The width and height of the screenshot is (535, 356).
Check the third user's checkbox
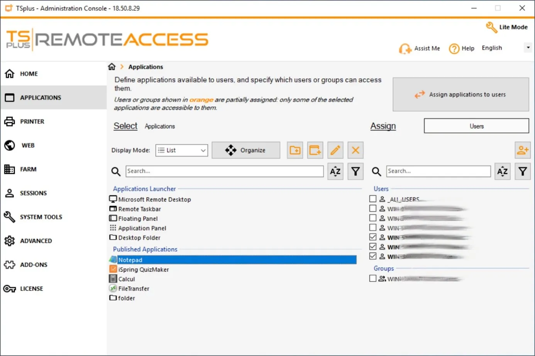(x=373, y=218)
